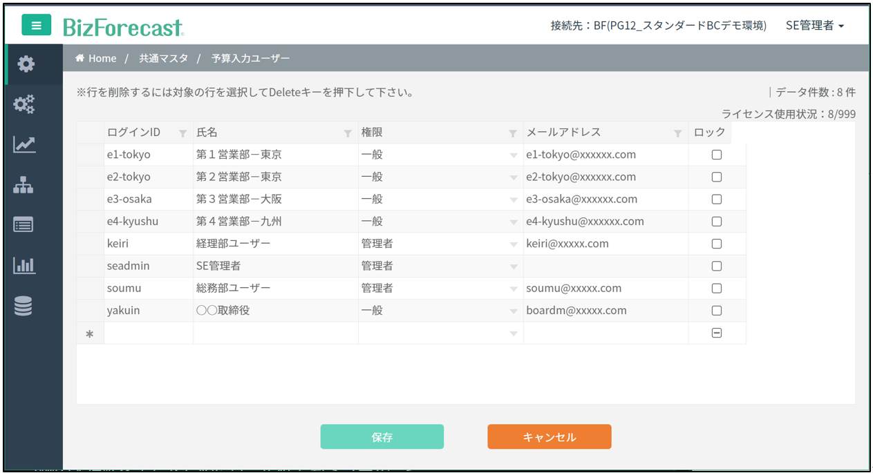Click 共通マスタ in the breadcrumb
The image size is (873, 473).
pos(163,59)
